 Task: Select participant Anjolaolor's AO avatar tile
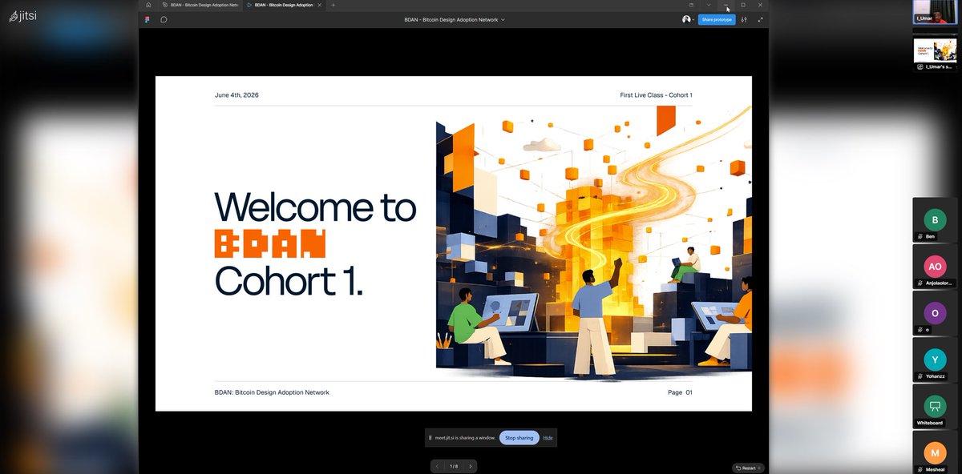(935, 266)
